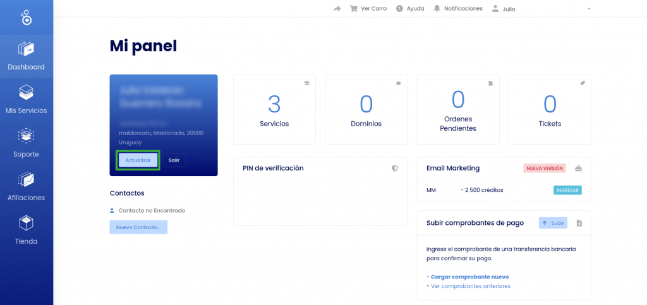This screenshot has height=305, width=647.
Task: Click the INGRESAR Email Marketing button
Action: 567,190
